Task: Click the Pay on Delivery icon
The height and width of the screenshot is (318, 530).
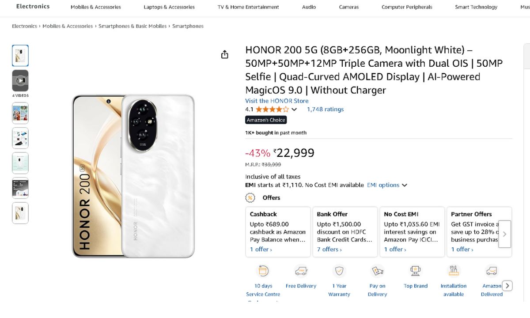Action: click(377, 271)
